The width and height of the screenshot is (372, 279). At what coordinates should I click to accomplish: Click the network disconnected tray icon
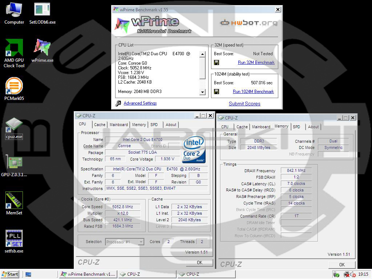(347, 275)
